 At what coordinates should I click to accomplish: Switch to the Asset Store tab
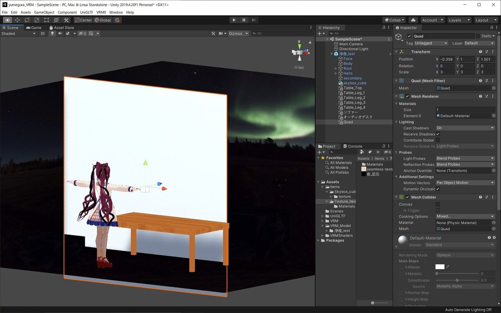point(61,28)
